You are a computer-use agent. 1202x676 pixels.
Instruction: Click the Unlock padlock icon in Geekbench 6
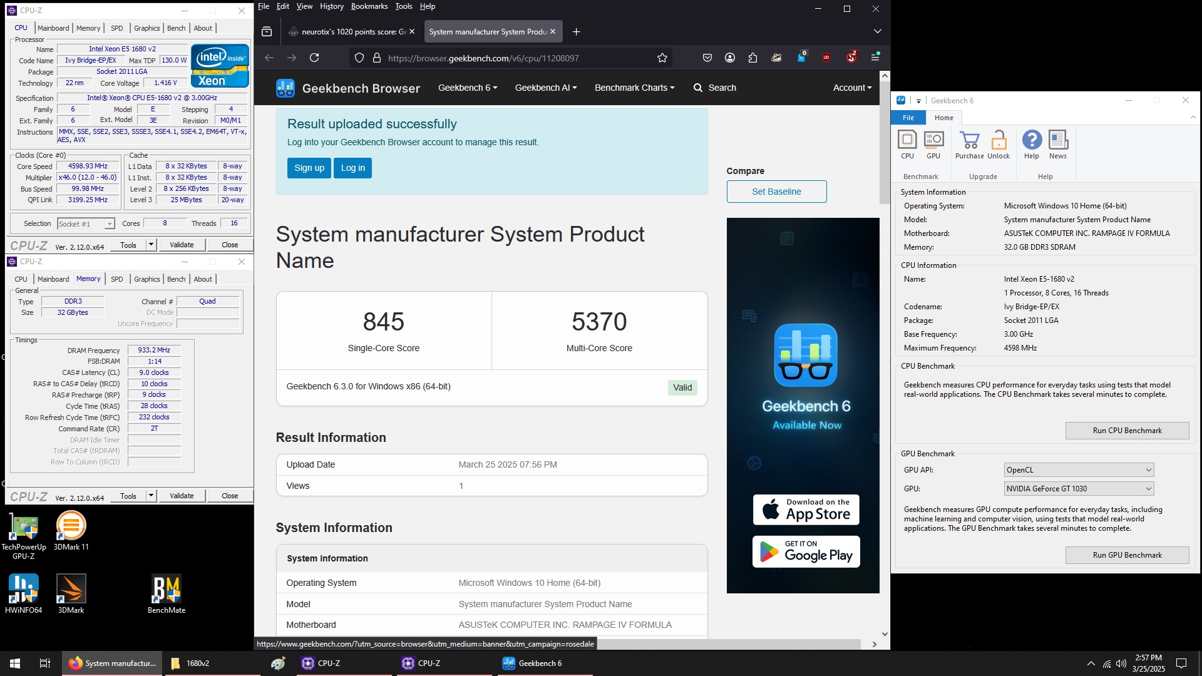click(999, 145)
